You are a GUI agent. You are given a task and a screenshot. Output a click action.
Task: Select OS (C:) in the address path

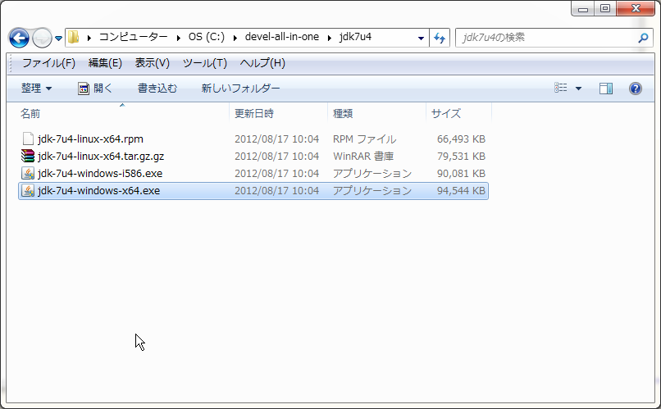206,37
